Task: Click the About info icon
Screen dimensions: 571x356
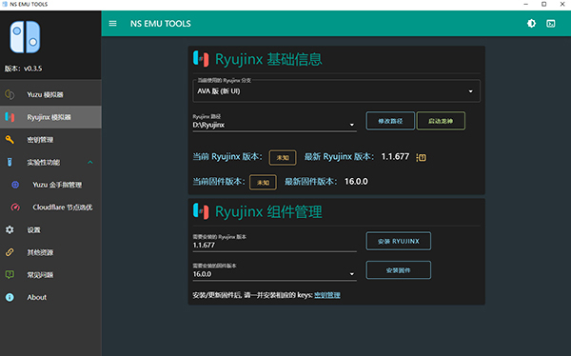Action: [10, 297]
